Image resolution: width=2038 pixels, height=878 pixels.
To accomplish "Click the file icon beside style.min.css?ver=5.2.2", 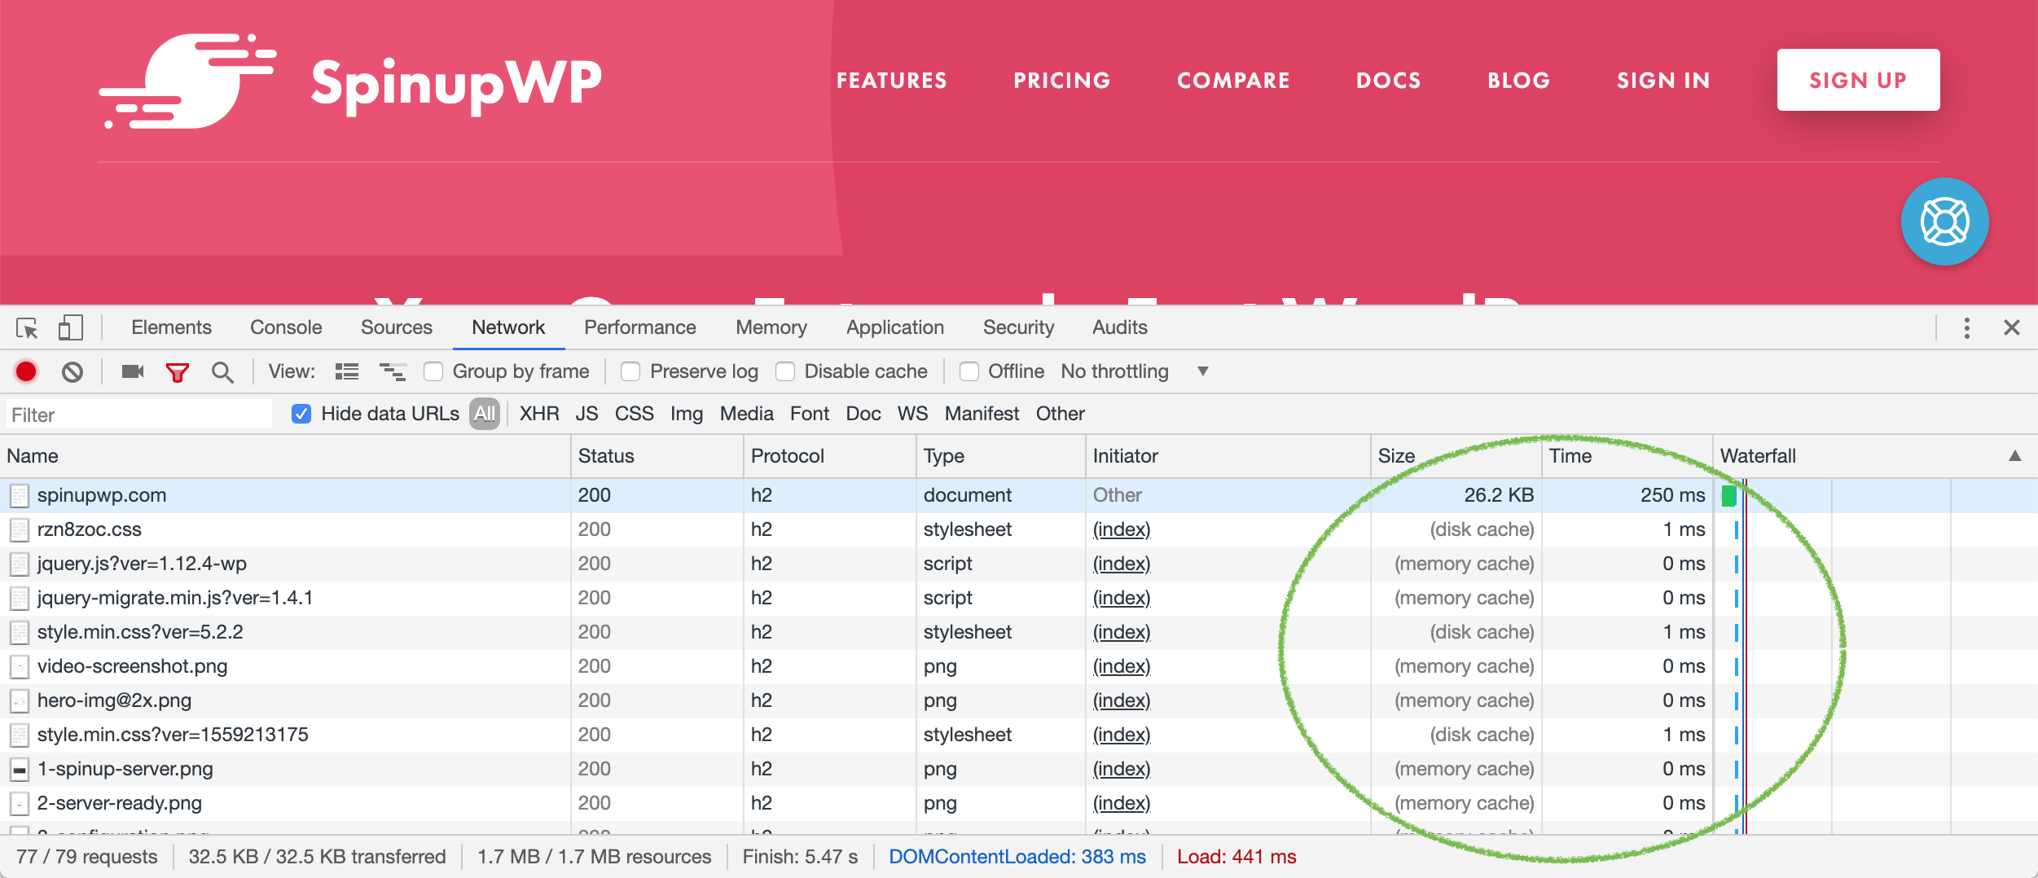I will (20, 632).
